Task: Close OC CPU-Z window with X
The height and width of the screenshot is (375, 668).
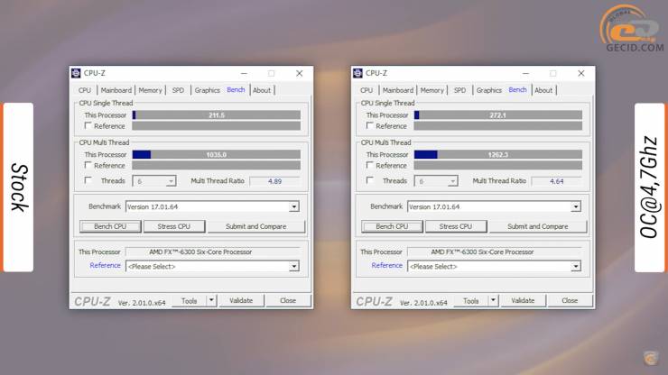Action: pos(581,73)
